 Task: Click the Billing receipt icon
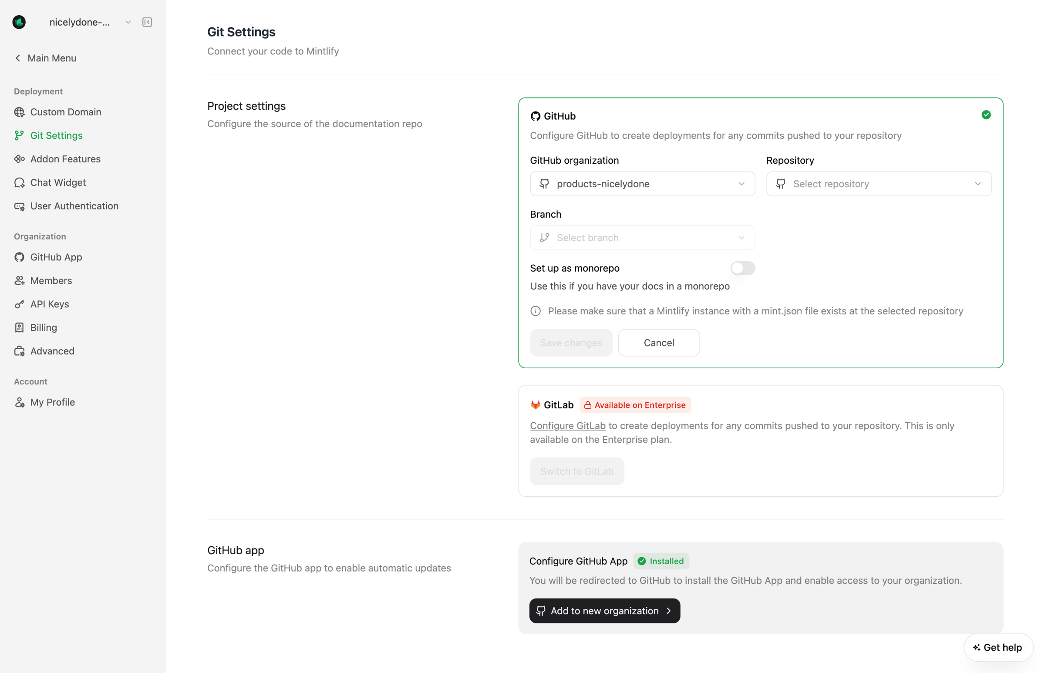19,328
